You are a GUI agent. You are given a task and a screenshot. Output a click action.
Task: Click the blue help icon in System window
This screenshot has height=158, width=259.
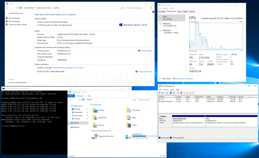click(153, 12)
